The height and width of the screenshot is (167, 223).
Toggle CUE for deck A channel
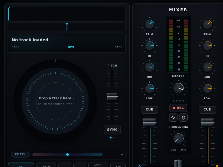(149, 110)
